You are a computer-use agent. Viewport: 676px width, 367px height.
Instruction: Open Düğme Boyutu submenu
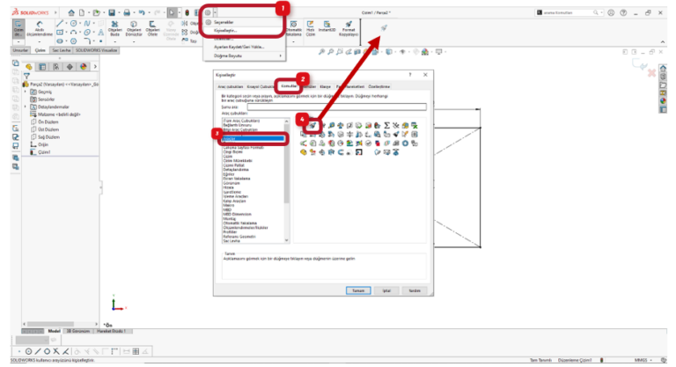243,55
